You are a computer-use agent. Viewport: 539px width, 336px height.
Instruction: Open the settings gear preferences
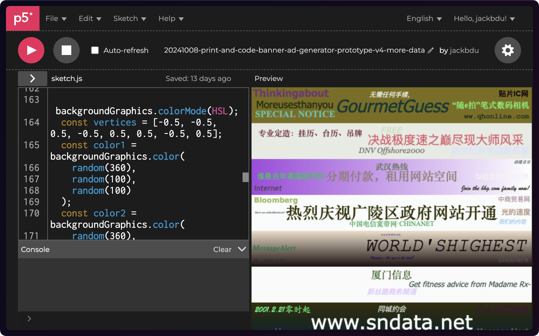[x=508, y=50]
